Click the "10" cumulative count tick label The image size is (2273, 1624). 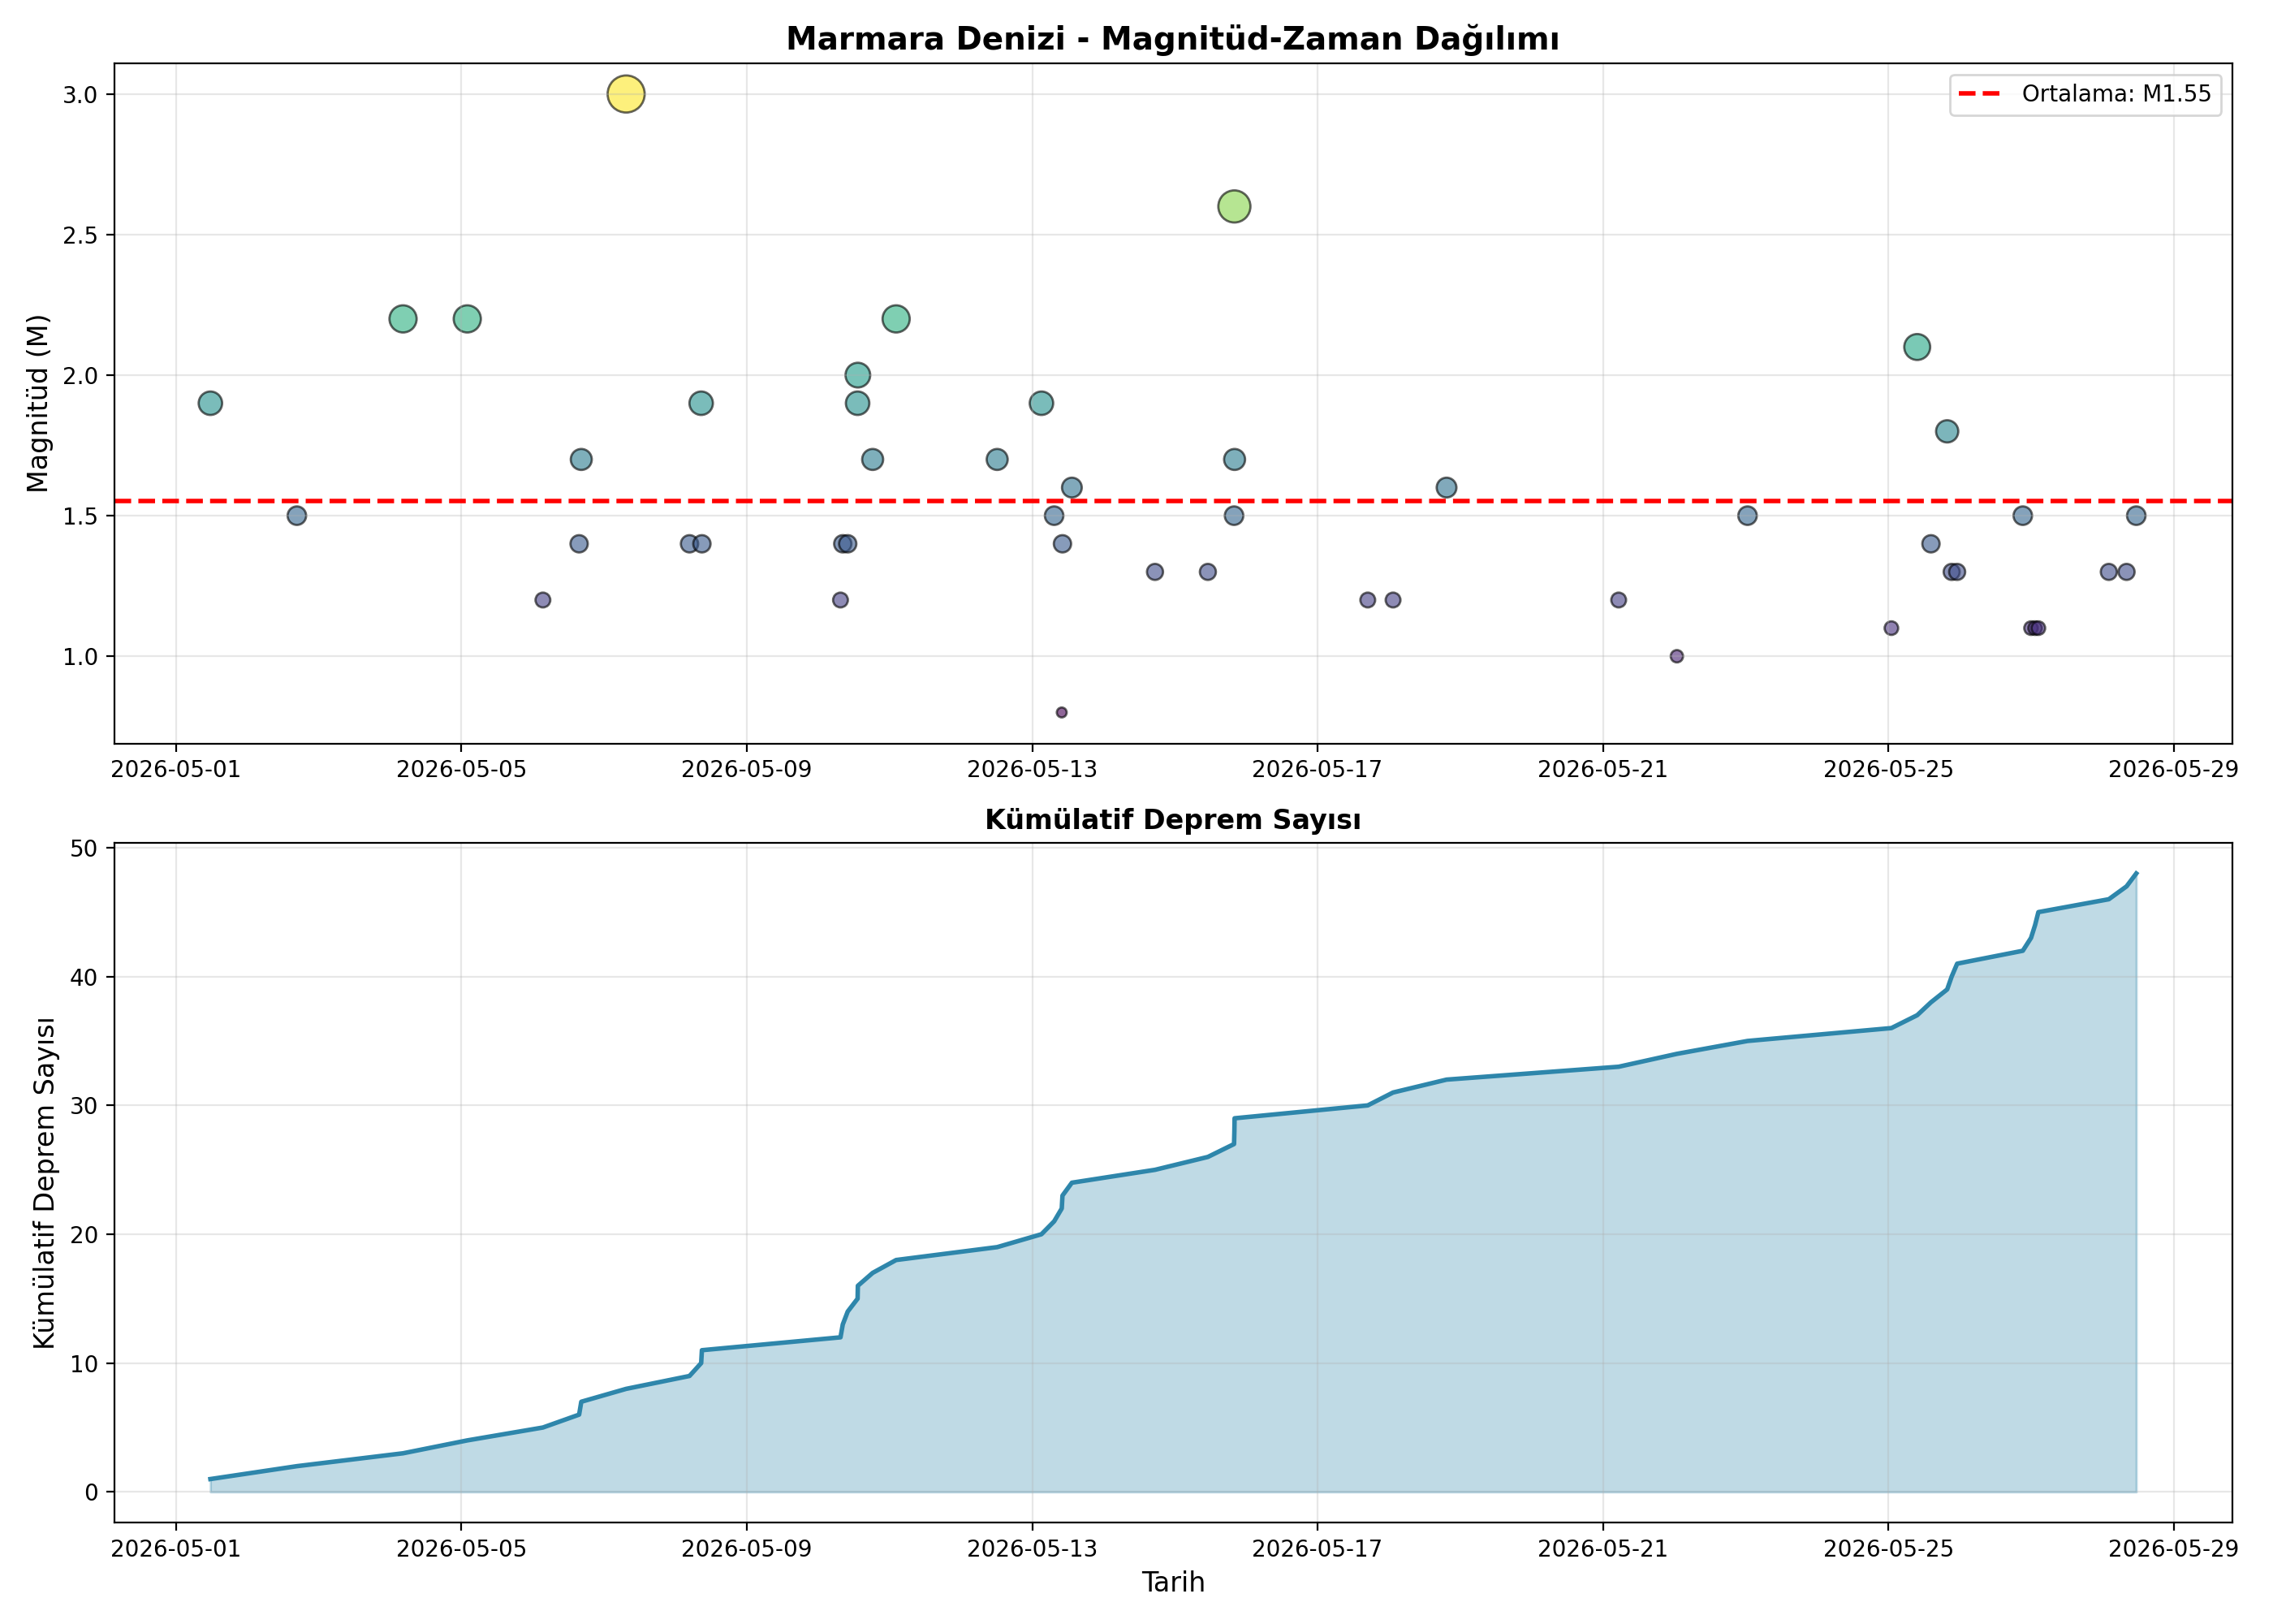85,1364
